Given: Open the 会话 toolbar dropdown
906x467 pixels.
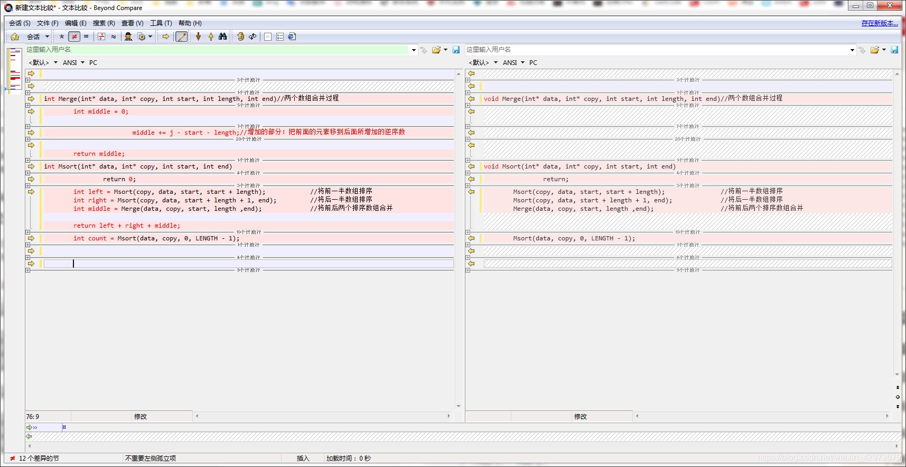Looking at the screenshot, I should (x=38, y=36).
